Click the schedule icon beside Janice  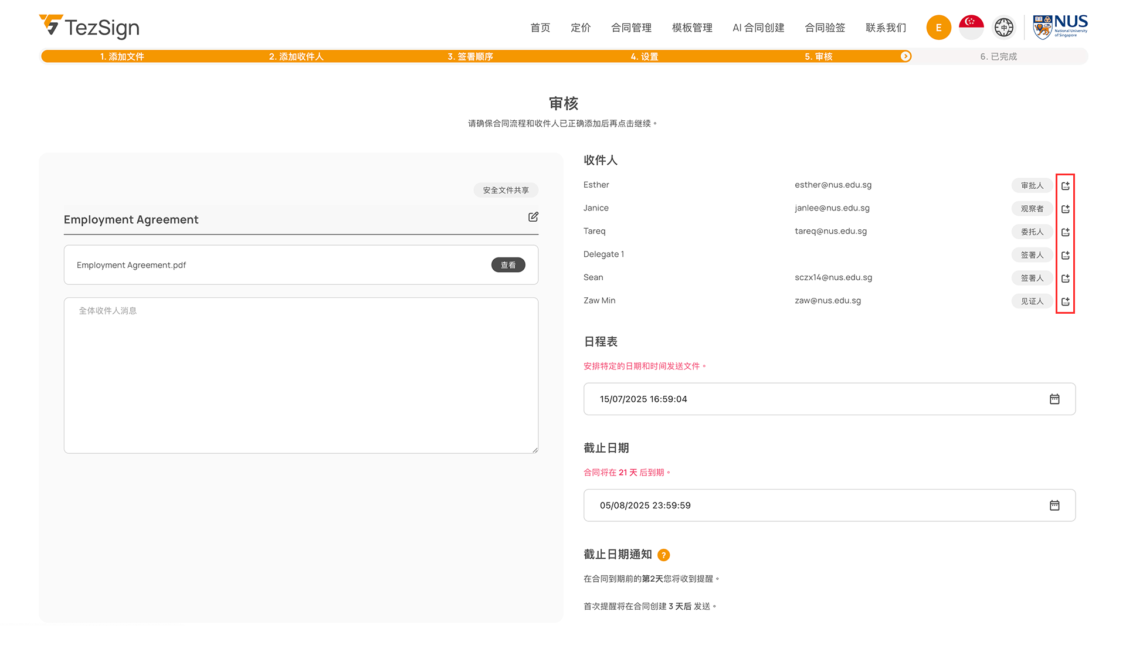pyautogui.click(x=1065, y=209)
